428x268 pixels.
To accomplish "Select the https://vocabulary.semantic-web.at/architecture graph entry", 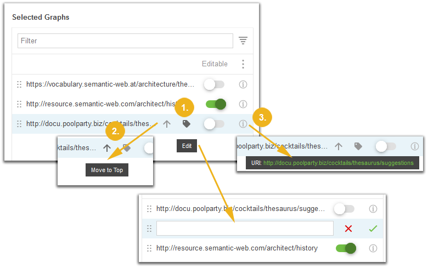I will (x=110, y=84).
